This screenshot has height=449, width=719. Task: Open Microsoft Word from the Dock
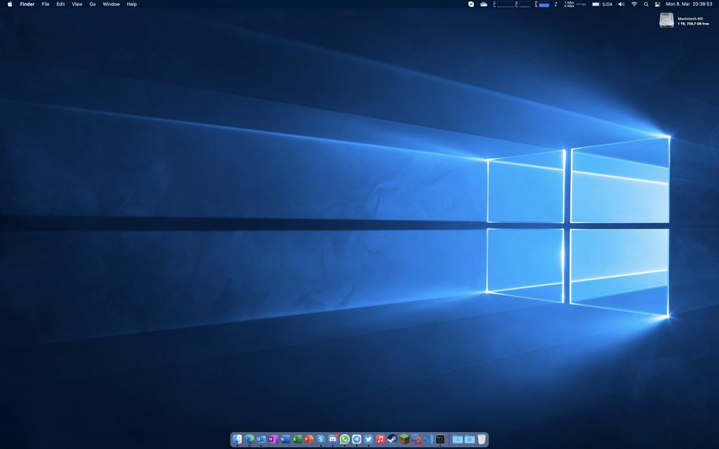[285, 439]
